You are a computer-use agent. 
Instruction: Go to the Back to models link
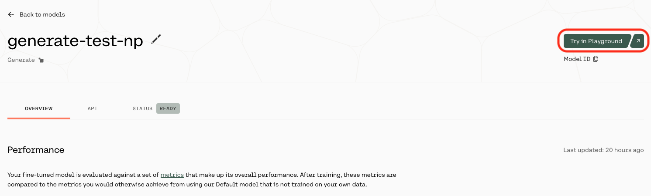[x=42, y=14]
